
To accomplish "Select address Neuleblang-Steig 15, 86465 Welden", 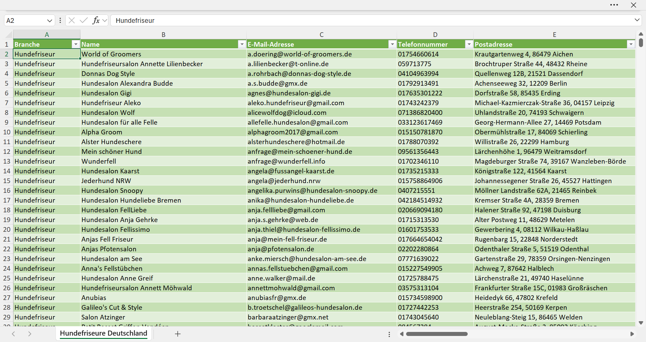I will tap(554, 317).
